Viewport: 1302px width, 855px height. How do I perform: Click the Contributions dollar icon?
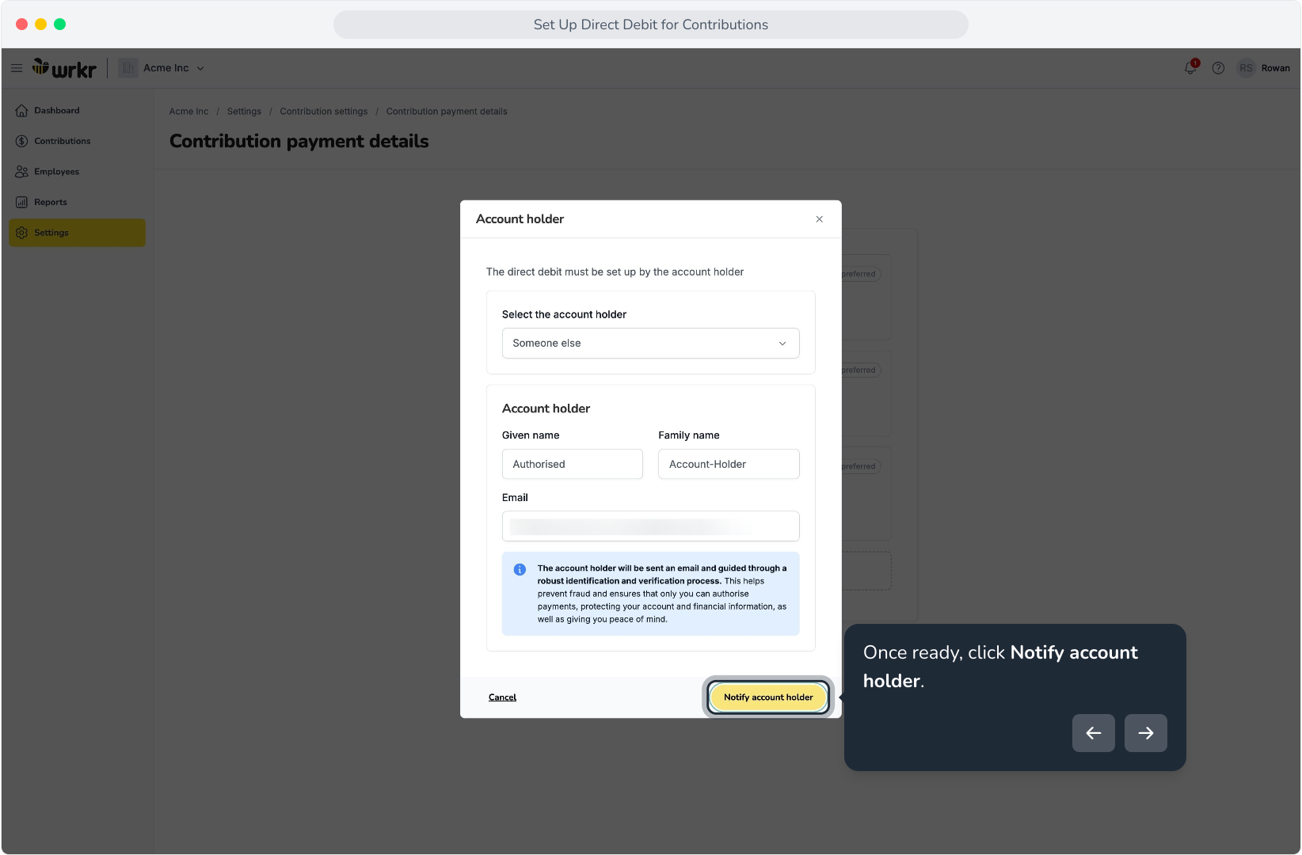[21, 141]
